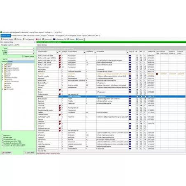Toggle the SB checkbox in the Birra row

137,90
